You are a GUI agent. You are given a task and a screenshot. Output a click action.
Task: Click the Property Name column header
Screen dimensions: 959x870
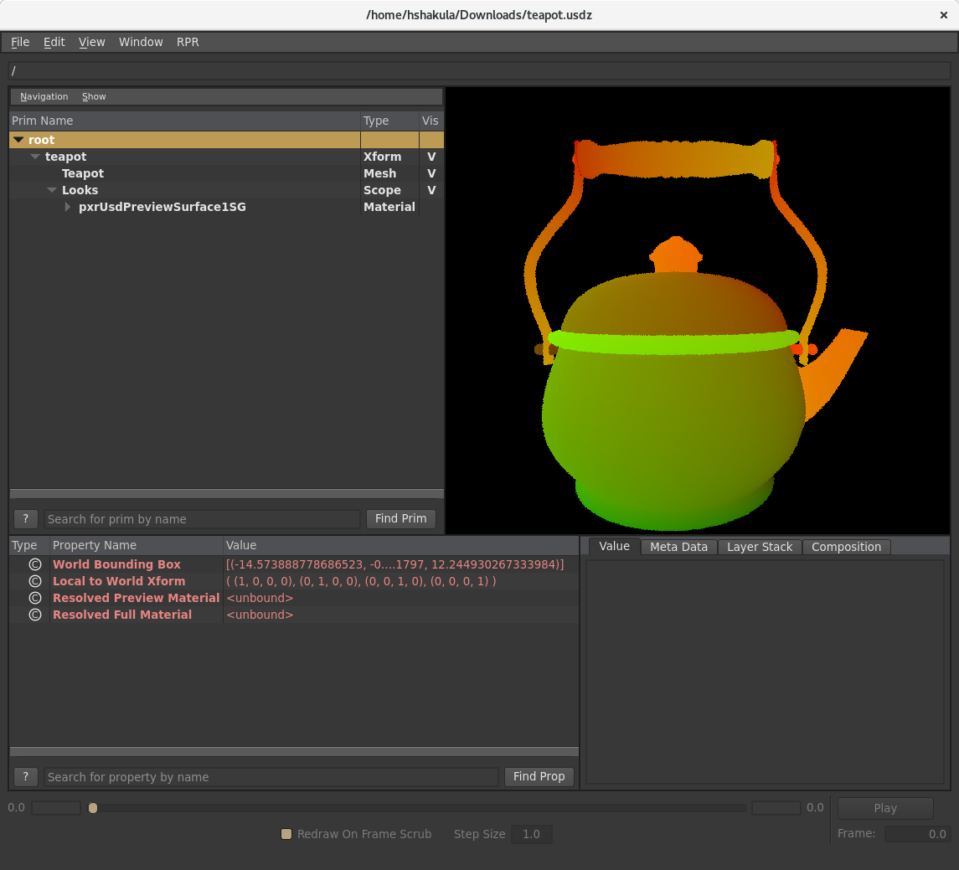click(x=136, y=545)
